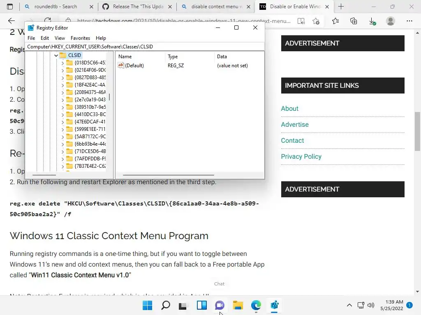Image resolution: width=421 pixels, height=315 pixels.
Task: Select the {47E6DCAF-41 registry key
Action: click(90, 121)
